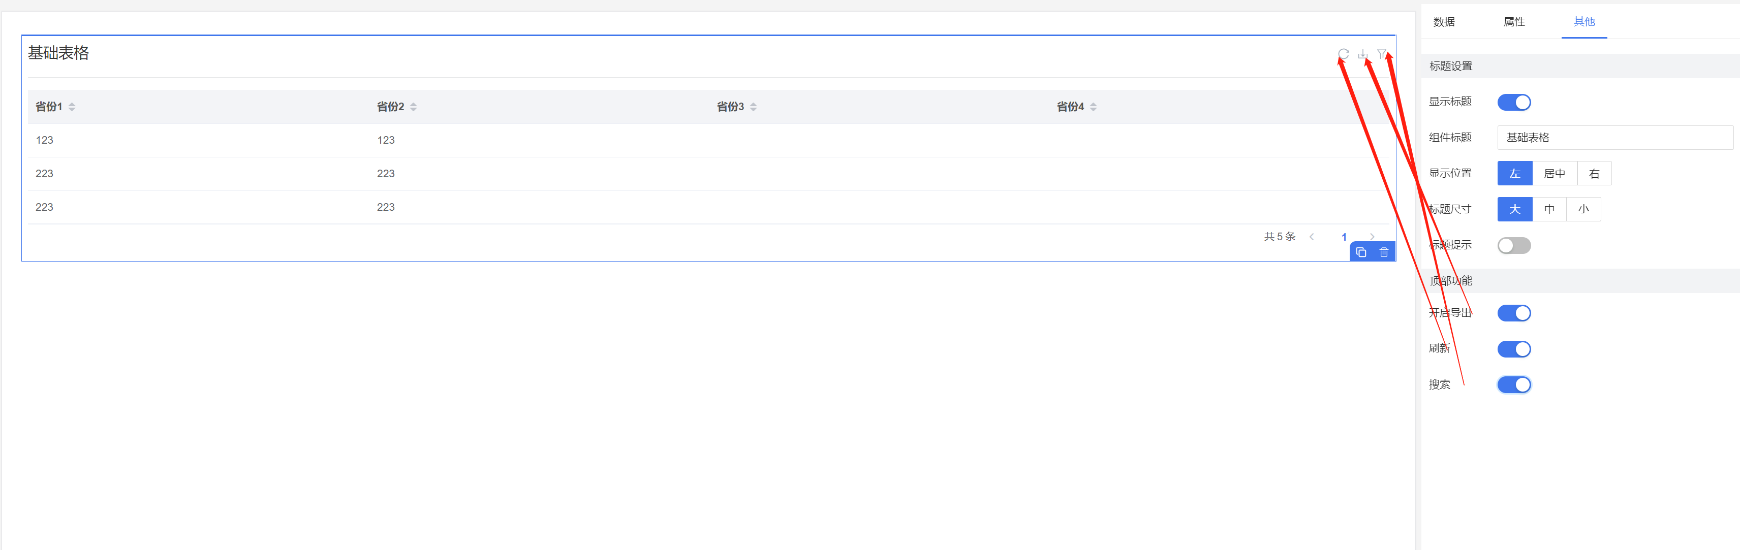Click the copy component icon
This screenshot has width=1740, height=550.
(1361, 252)
